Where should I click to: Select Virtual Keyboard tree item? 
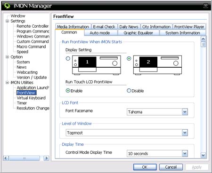click(x=31, y=98)
